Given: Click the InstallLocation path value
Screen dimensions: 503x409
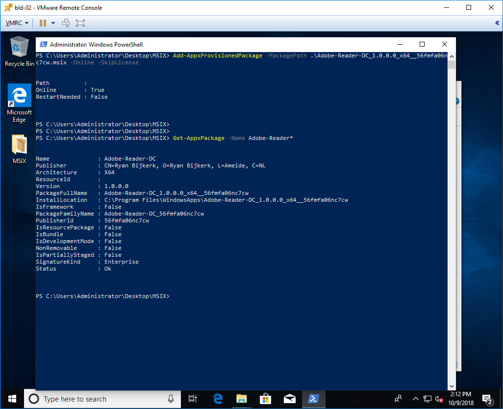Looking at the screenshot, I should [226, 200].
